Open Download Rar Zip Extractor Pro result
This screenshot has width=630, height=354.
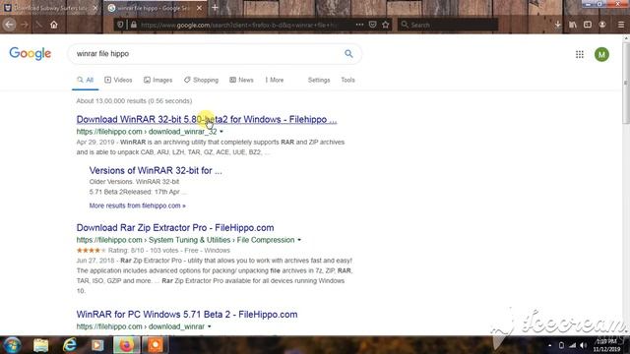tap(175, 227)
